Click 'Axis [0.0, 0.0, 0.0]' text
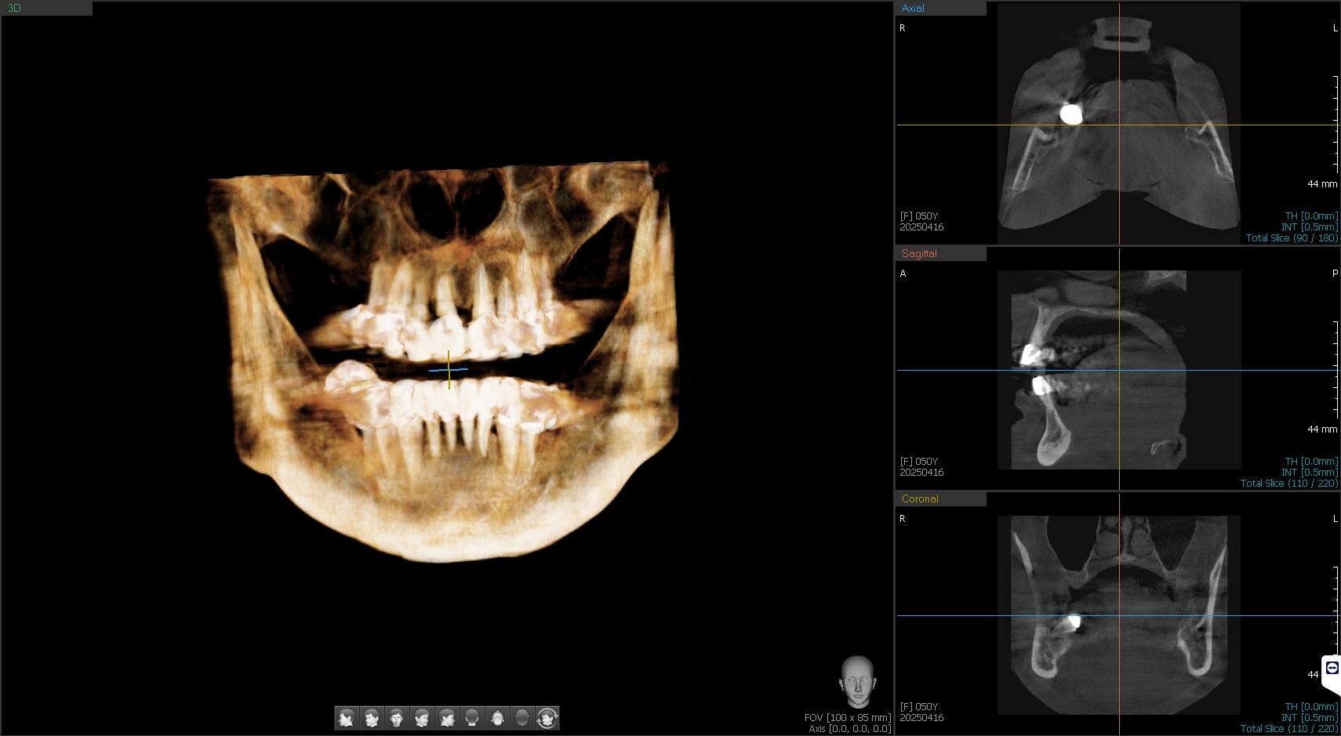Screen dimensions: 1341x736 tap(850, 729)
